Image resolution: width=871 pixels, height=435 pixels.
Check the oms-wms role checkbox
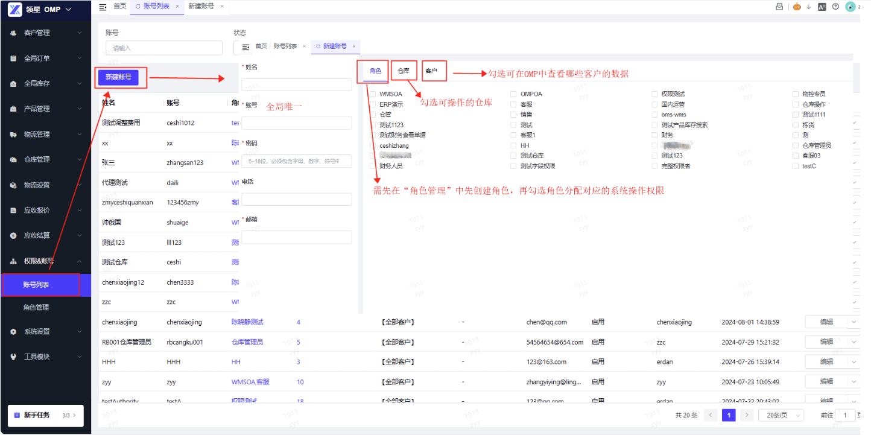point(654,115)
